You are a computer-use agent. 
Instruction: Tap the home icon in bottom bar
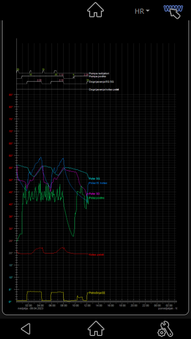[x=96, y=329]
